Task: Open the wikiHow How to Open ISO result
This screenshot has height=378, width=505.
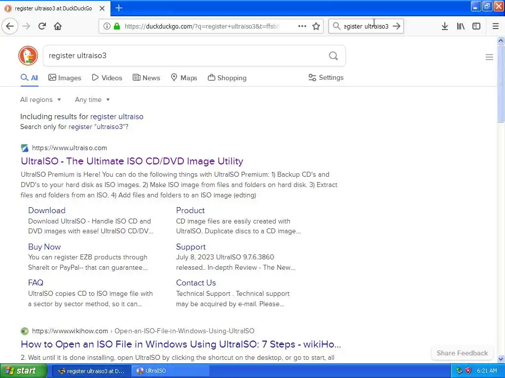Action: tap(180, 344)
